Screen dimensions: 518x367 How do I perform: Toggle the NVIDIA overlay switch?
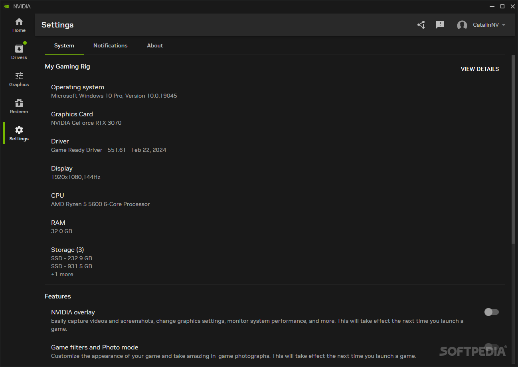click(x=492, y=312)
